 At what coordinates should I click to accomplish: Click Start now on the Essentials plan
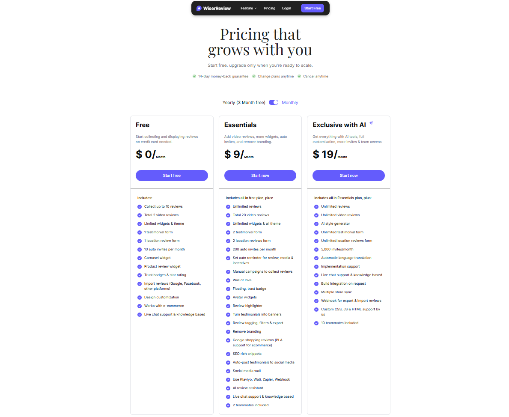click(260, 176)
